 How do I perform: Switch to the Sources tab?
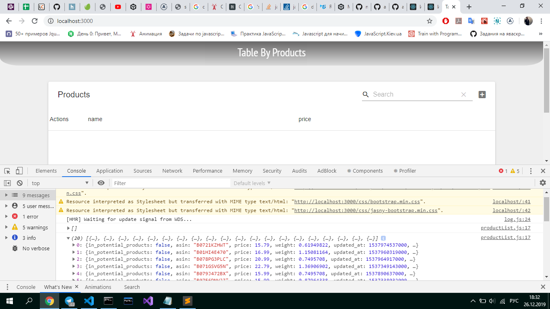pos(143,171)
